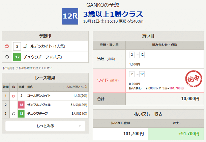
Task: Open the サンマルノヴェル horse entry
Action: coord(39,105)
